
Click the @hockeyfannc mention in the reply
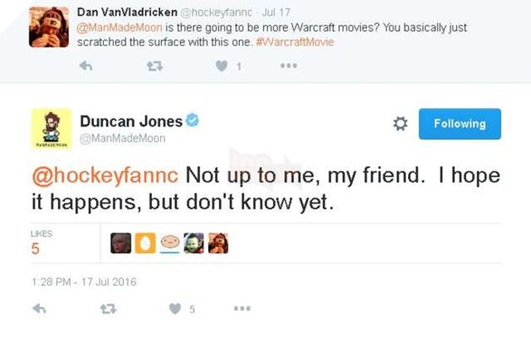click(105, 177)
